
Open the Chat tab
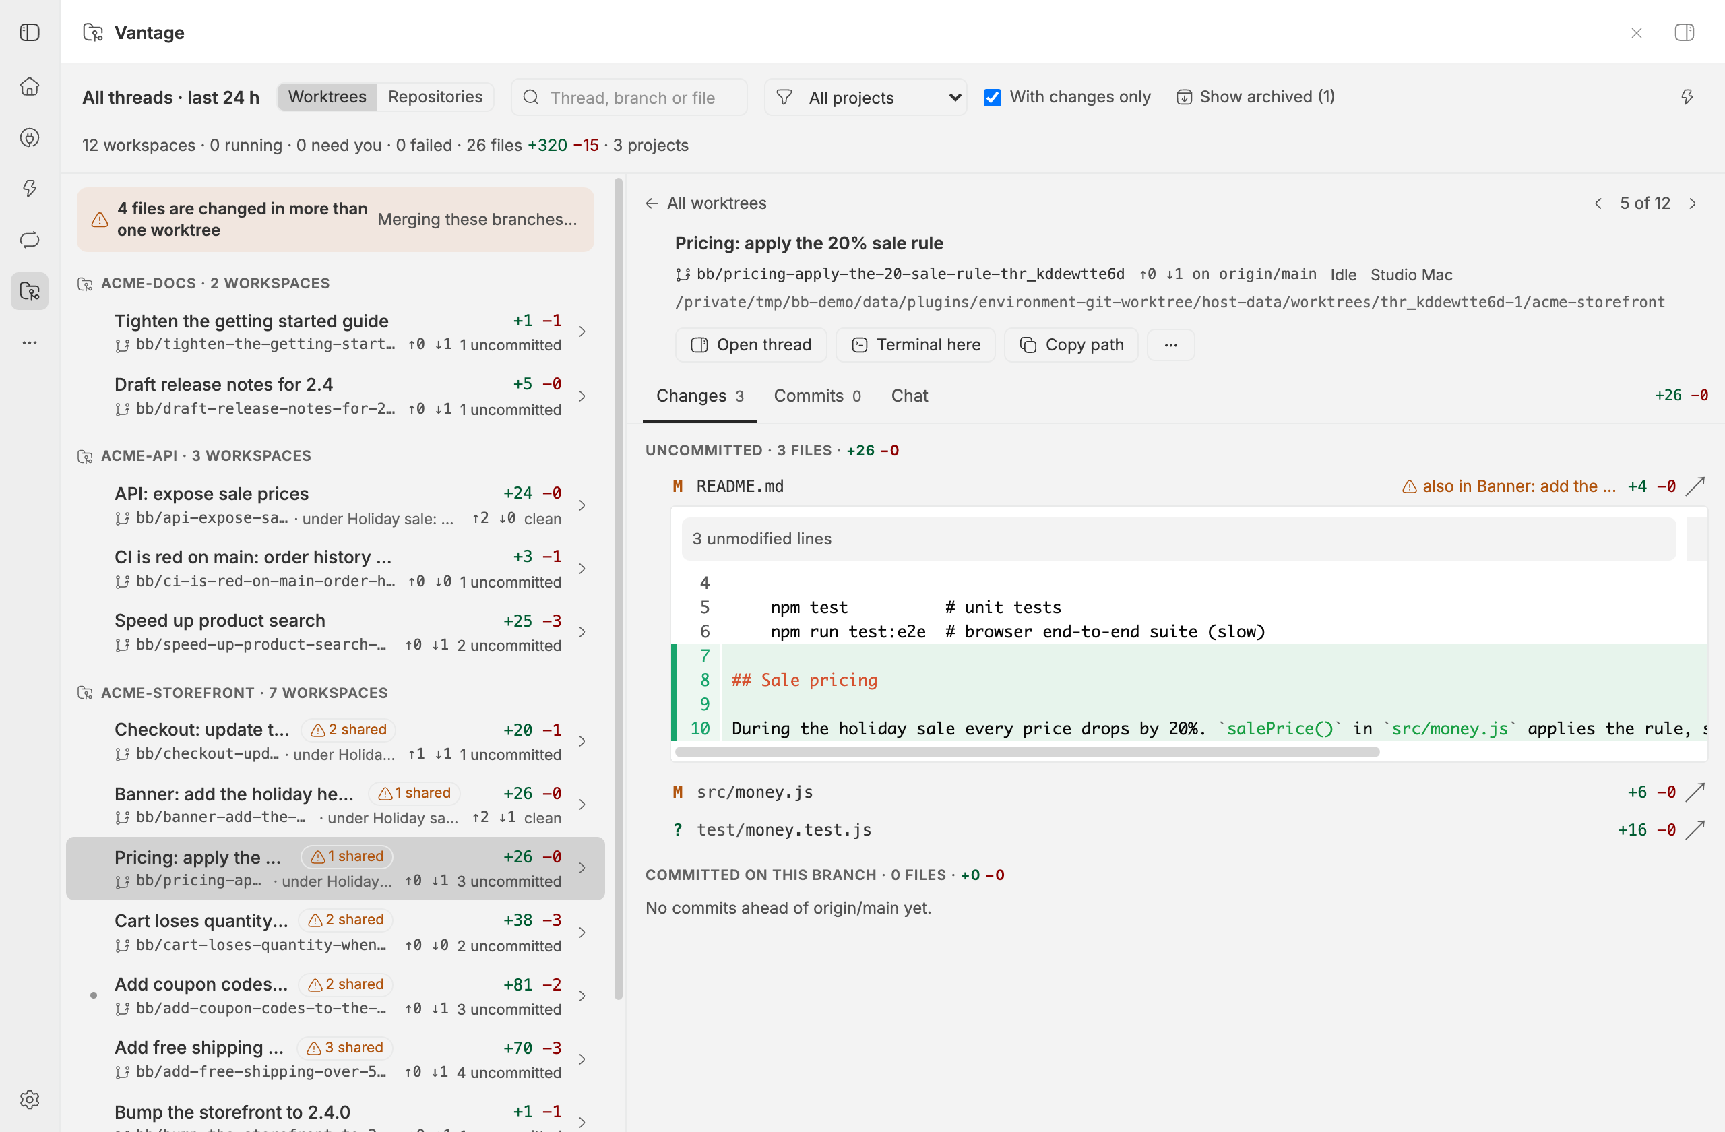pyautogui.click(x=909, y=396)
